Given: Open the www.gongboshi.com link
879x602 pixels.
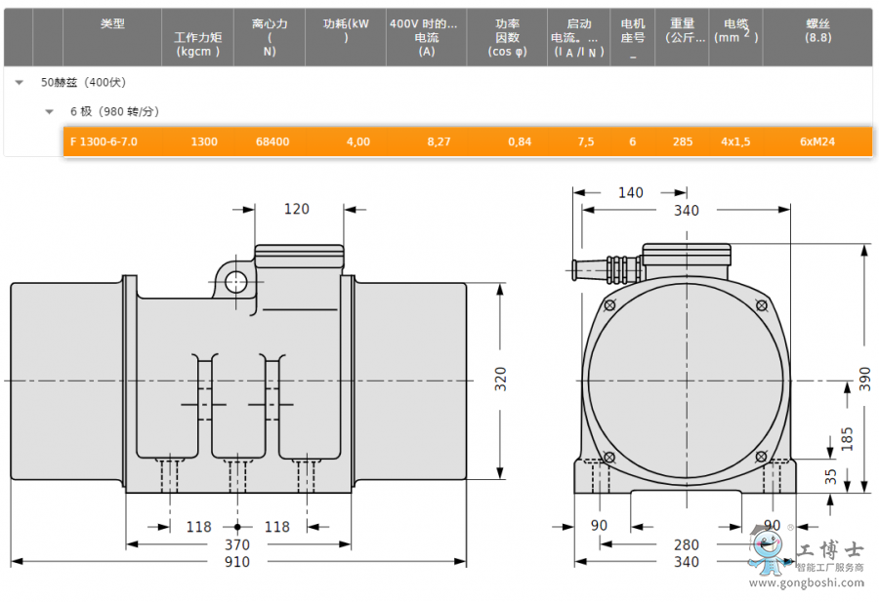Looking at the screenshot, I should (x=806, y=583).
